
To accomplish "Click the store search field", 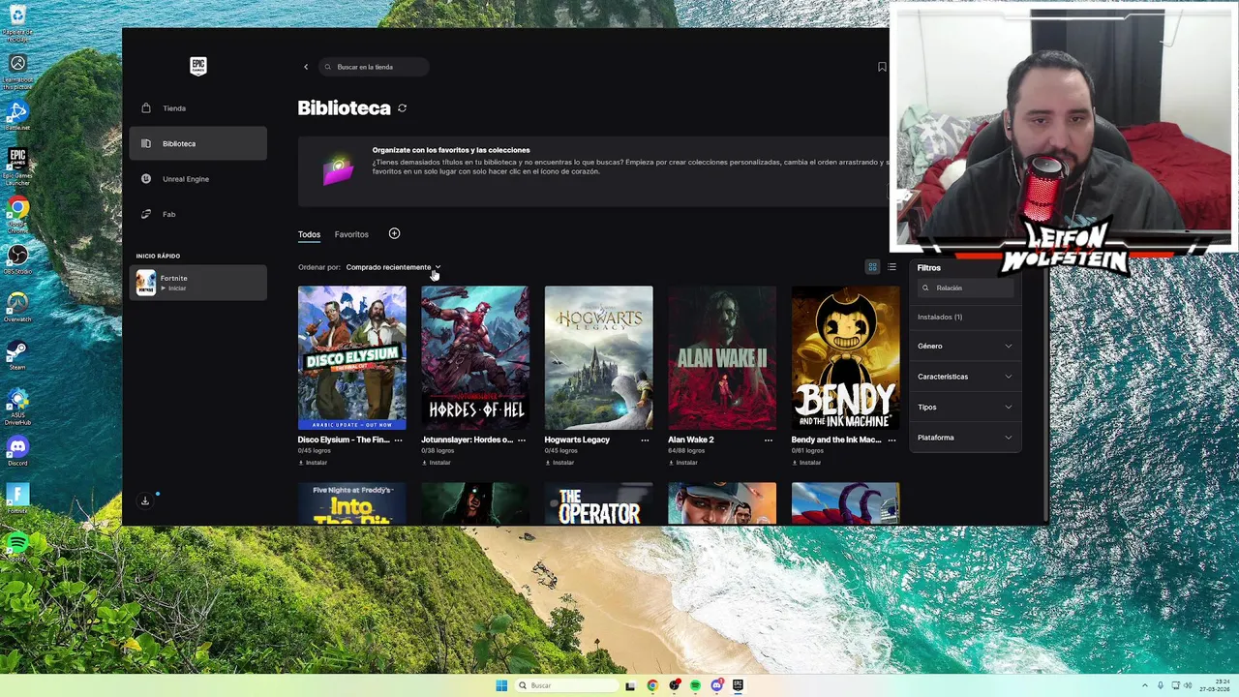I will (x=374, y=67).
